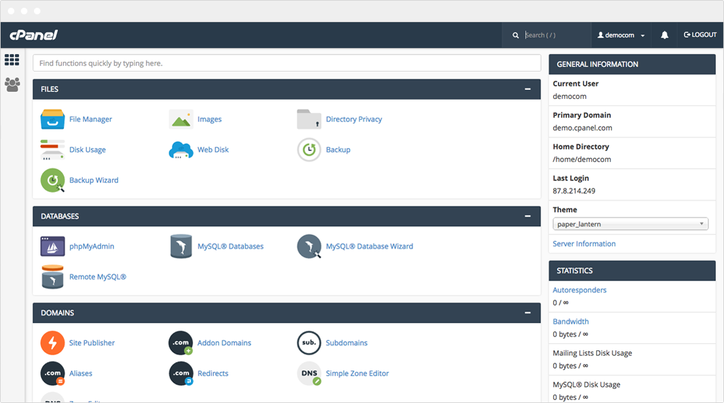Open the user manager people icon

tap(12, 85)
